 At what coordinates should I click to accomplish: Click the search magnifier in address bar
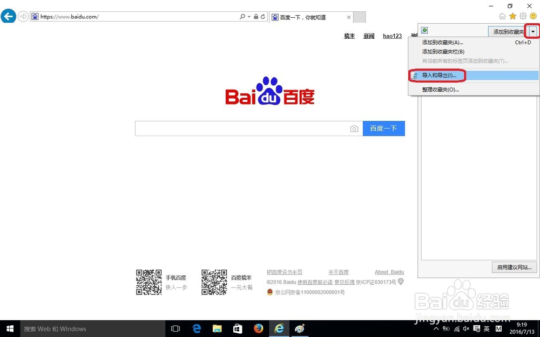pos(242,17)
